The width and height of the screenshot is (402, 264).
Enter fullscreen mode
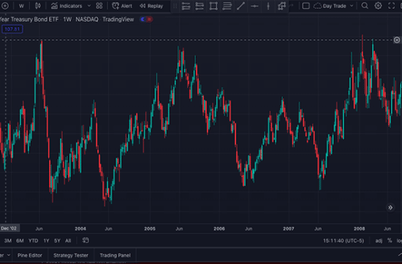(391, 6)
